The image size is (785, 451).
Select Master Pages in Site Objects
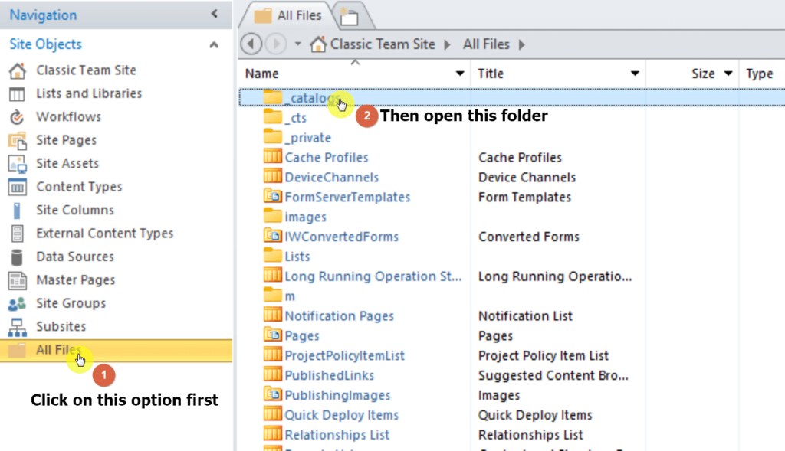click(x=76, y=280)
